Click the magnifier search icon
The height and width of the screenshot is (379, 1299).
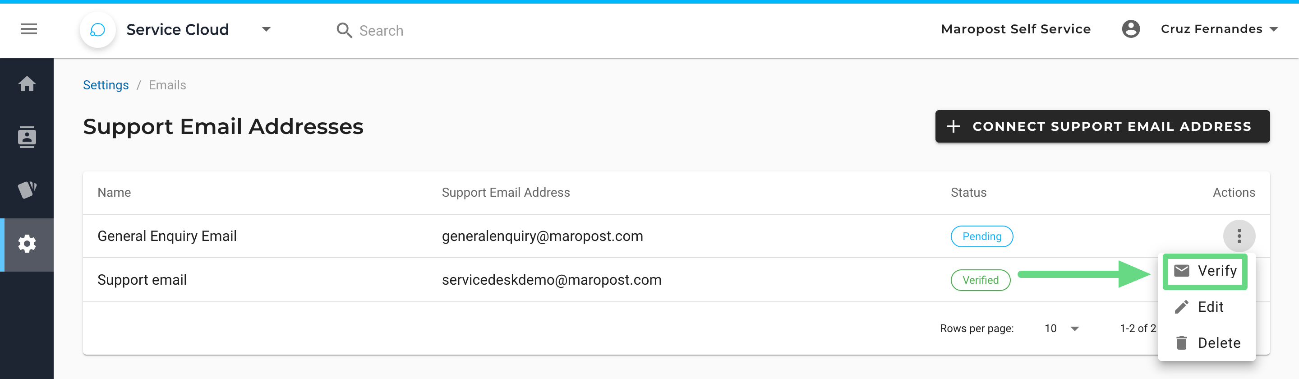(x=344, y=30)
